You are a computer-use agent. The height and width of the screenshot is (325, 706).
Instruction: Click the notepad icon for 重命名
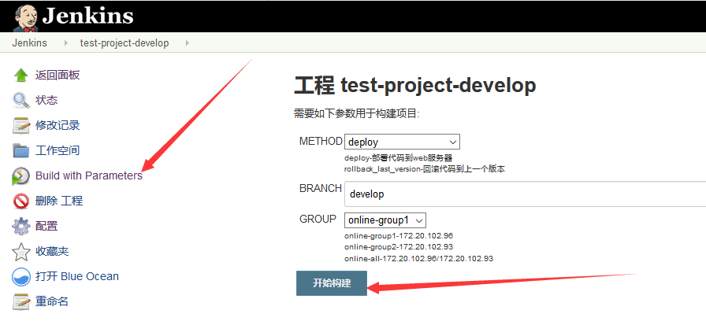tap(21, 302)
